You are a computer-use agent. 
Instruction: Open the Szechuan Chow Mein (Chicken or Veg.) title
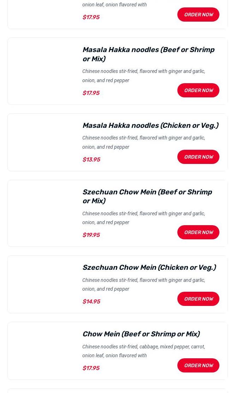pyautogui.click(x=149, y=267)
